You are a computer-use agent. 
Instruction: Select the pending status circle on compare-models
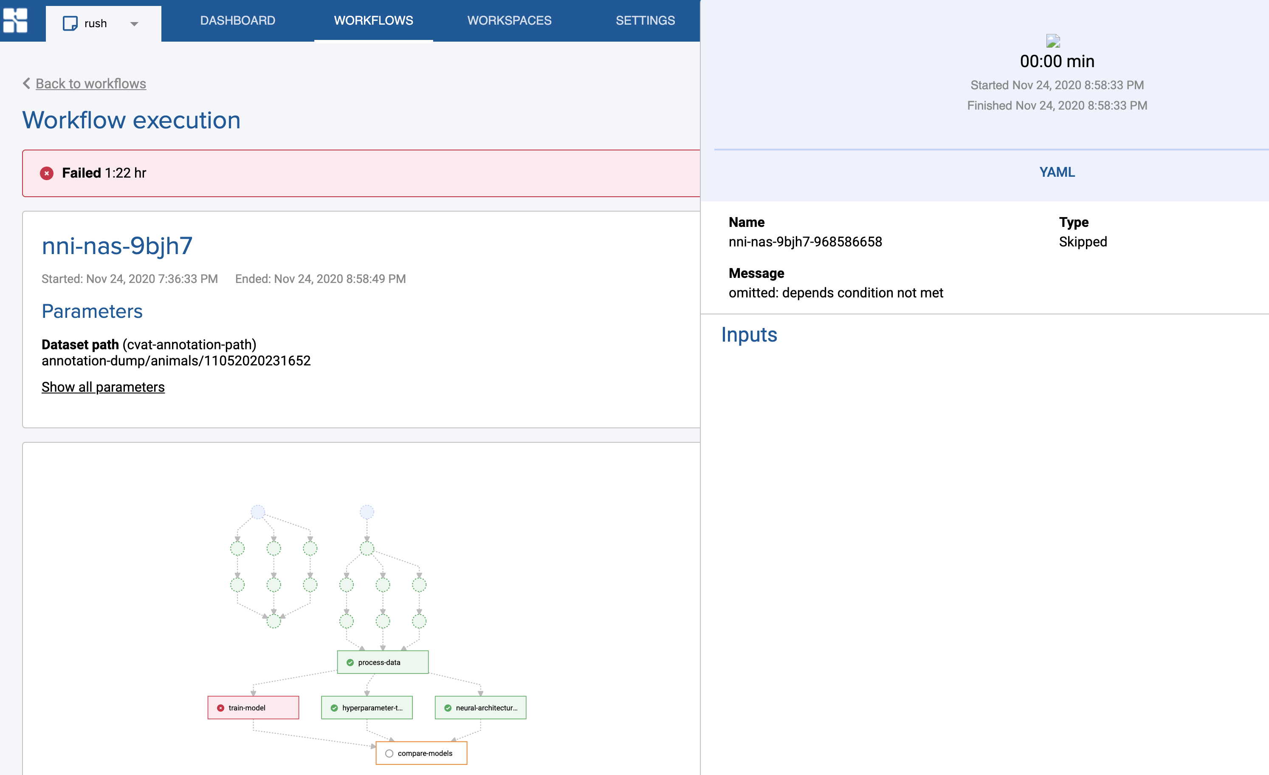[389, 753]
